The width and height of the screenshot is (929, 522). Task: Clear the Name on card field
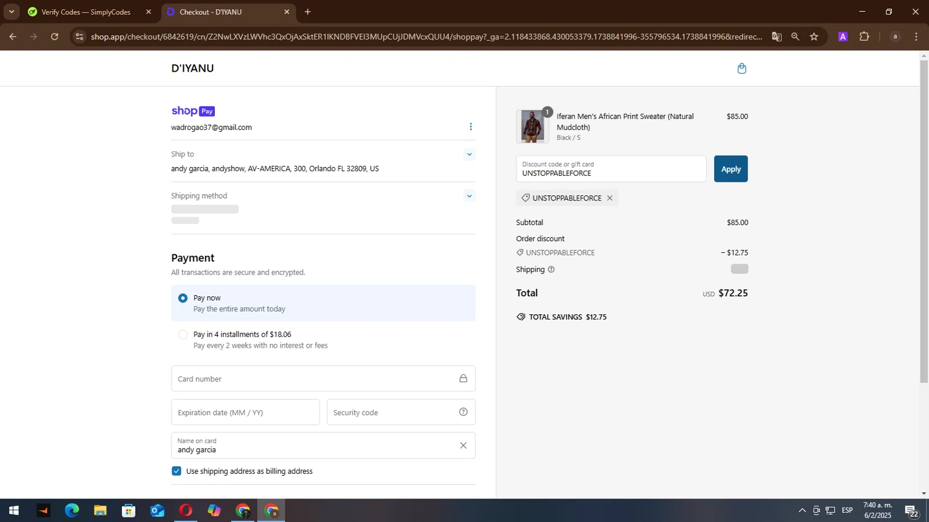click(x=463, y=445)
